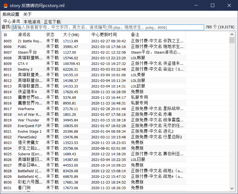Select the 侠盗猎车4 game row
This screenshot has height=194, width=238.
pos(94,92)
